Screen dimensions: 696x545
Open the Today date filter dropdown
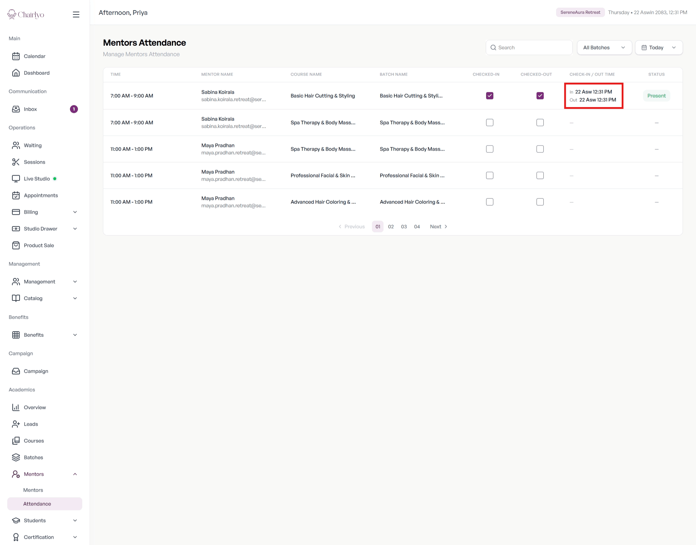tap(659, 48)
